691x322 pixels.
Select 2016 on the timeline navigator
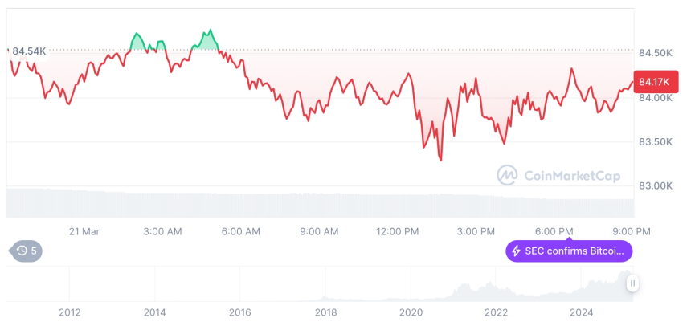coord(239,312)
